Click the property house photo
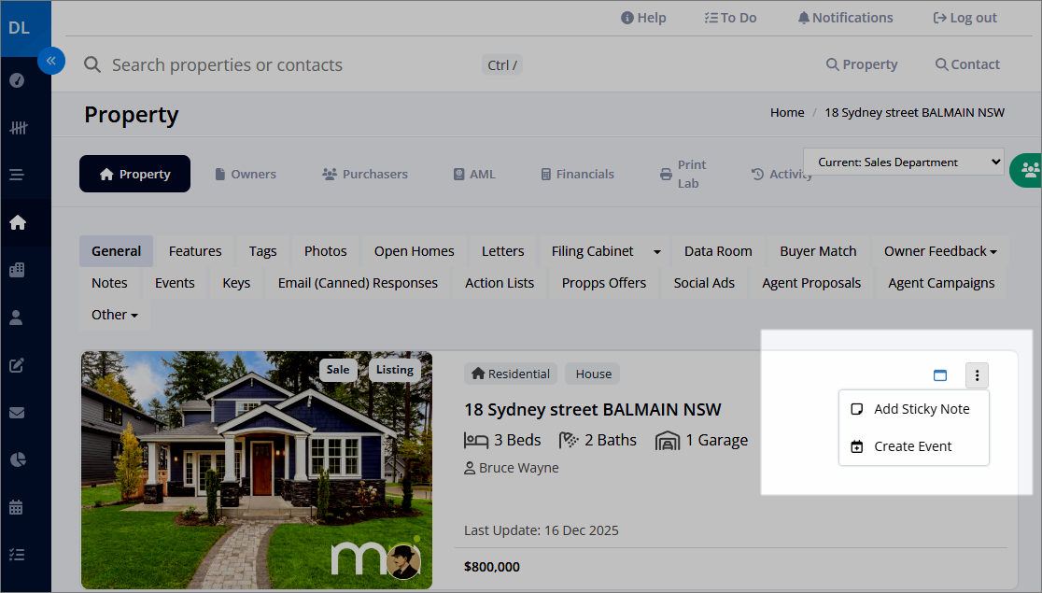Image resolution: width=1042 pixels, height=593 pixels. coord(257,470)
